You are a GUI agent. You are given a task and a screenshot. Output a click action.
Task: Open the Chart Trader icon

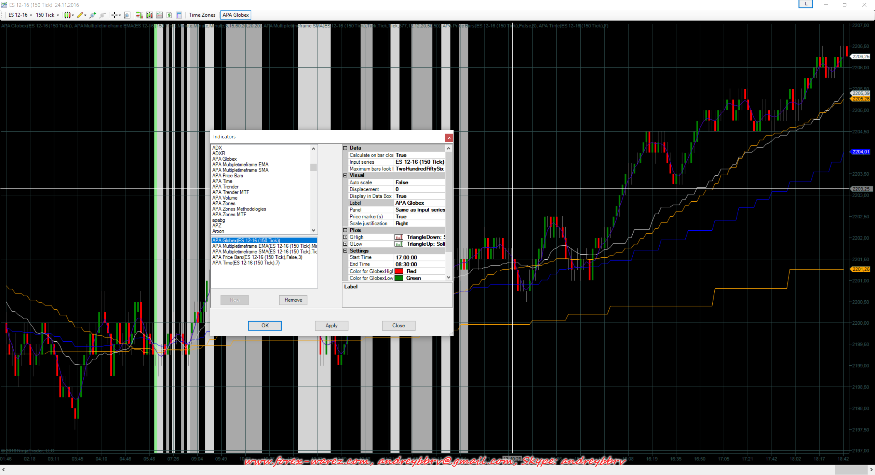(139, 15)
